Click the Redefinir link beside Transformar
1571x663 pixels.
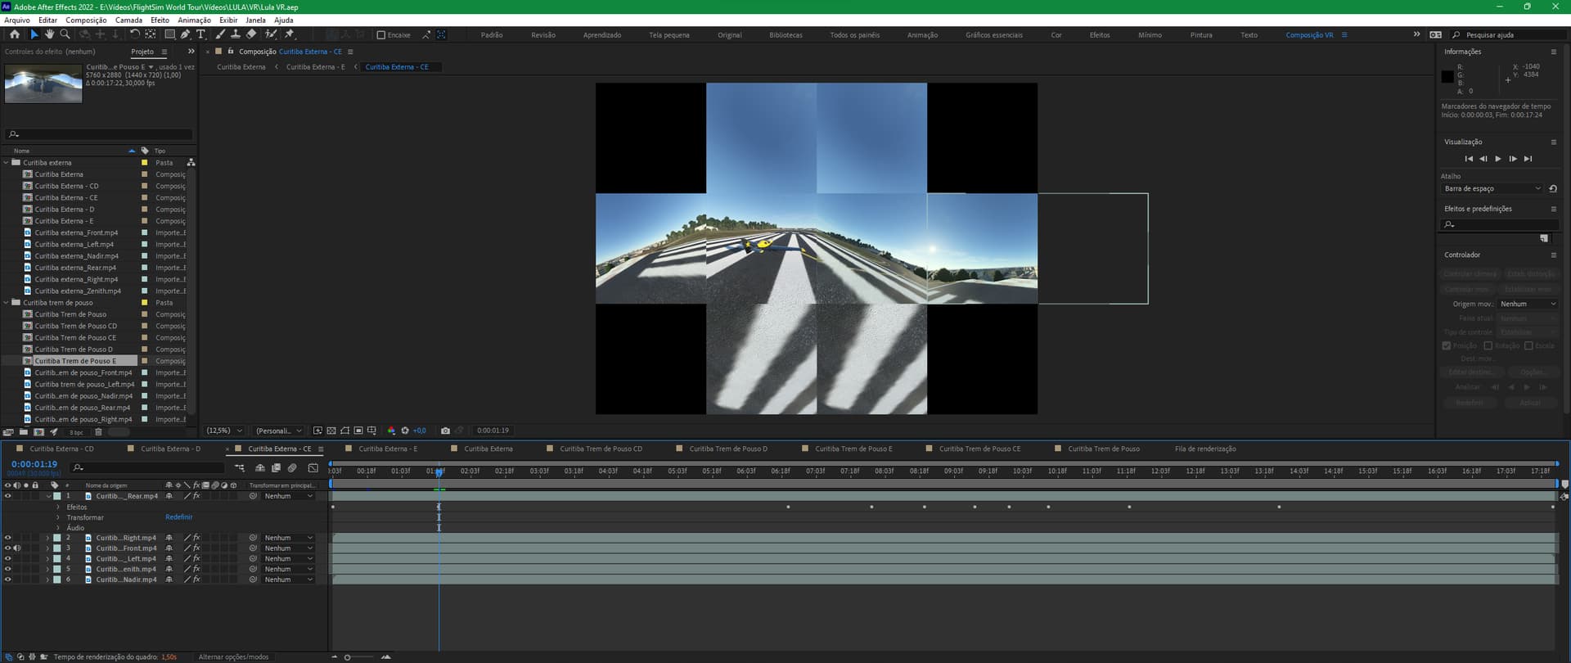pos(178,517)
